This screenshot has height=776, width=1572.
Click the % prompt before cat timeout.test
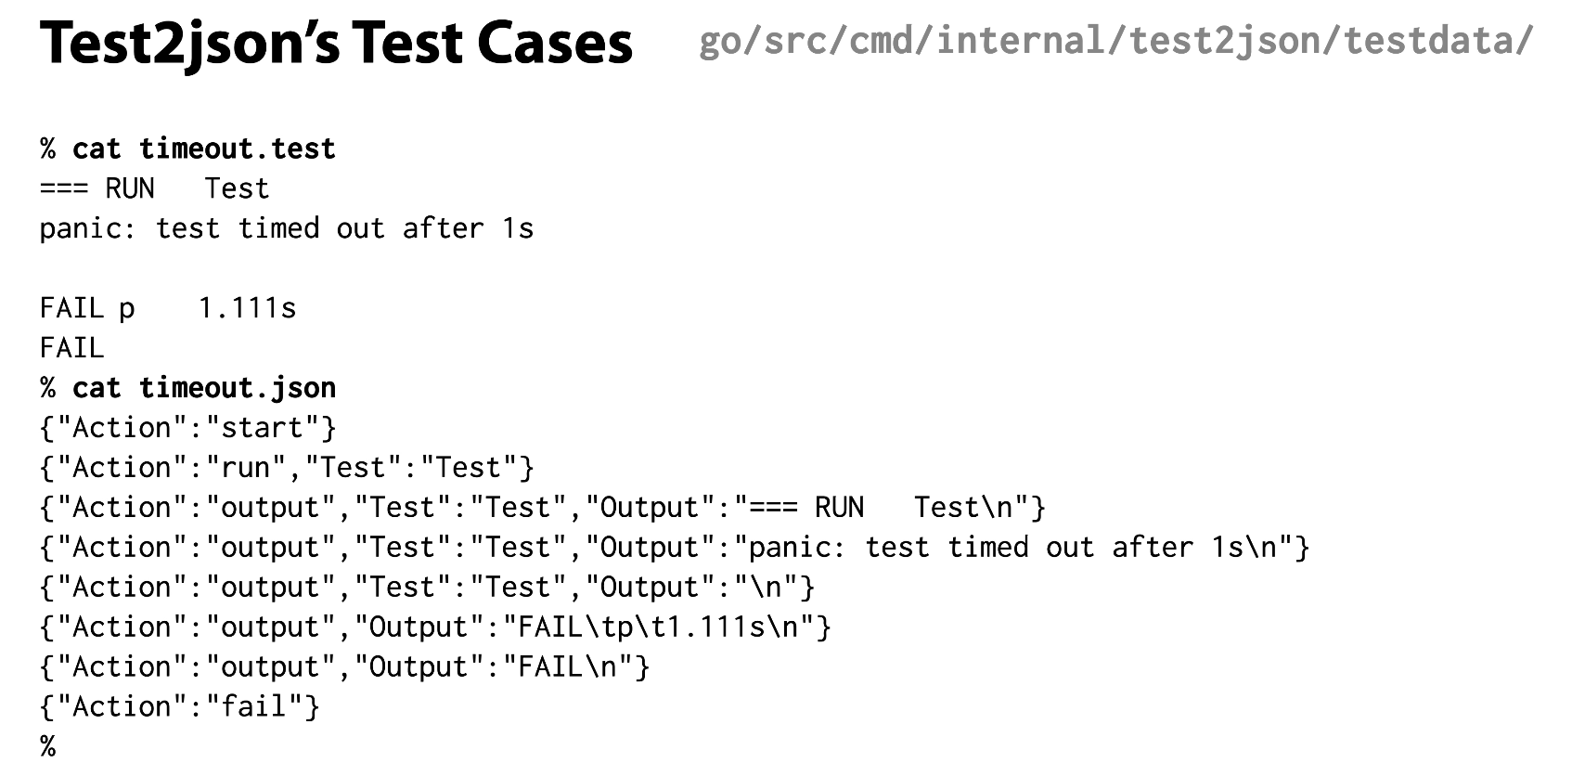click(x=47, y=149)
